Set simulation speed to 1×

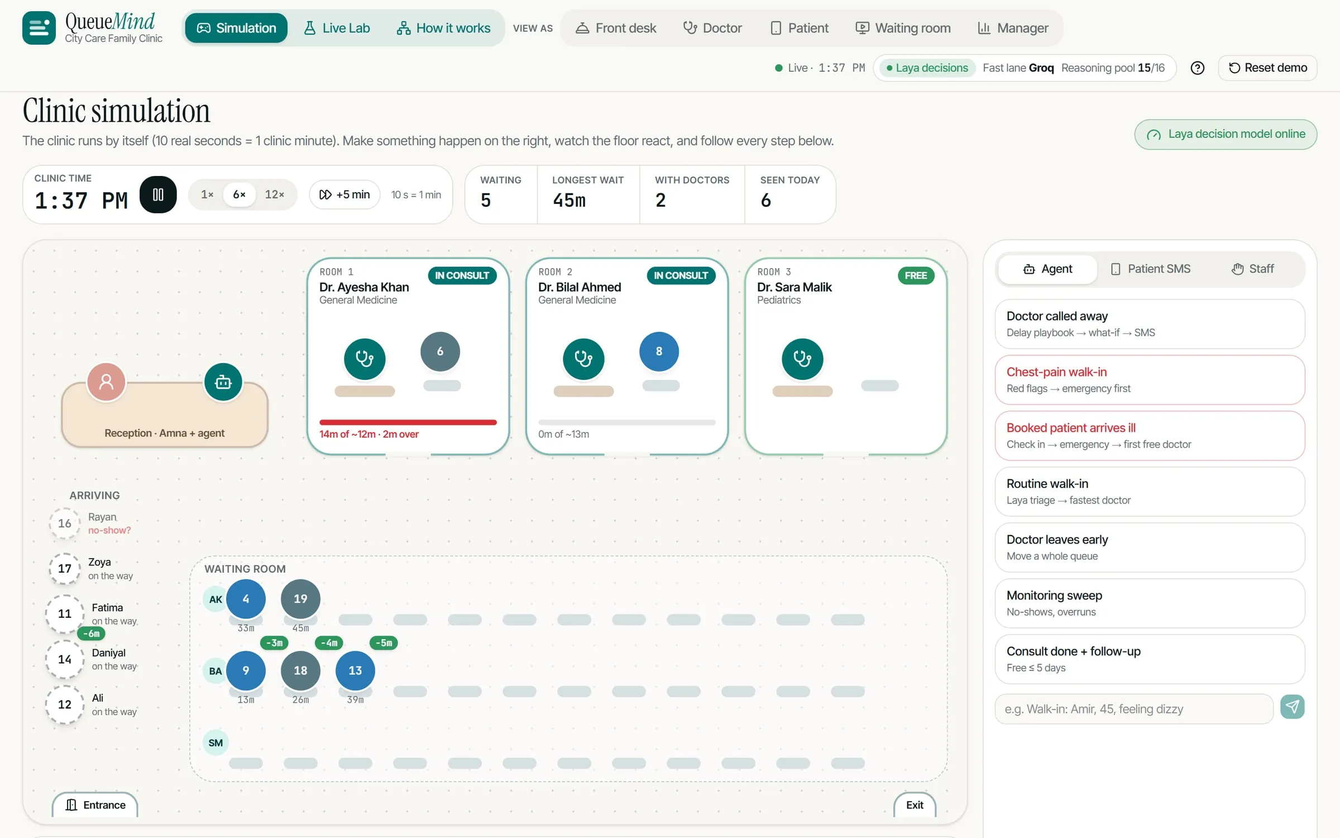coord(207,194)
